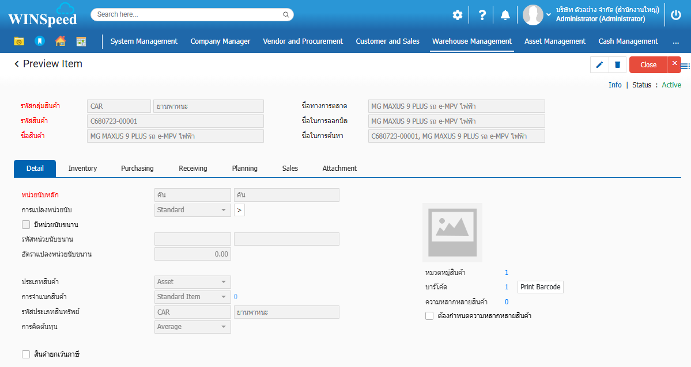Open the recent history folder icon
The image size is (691, 367).
[19, 41]
